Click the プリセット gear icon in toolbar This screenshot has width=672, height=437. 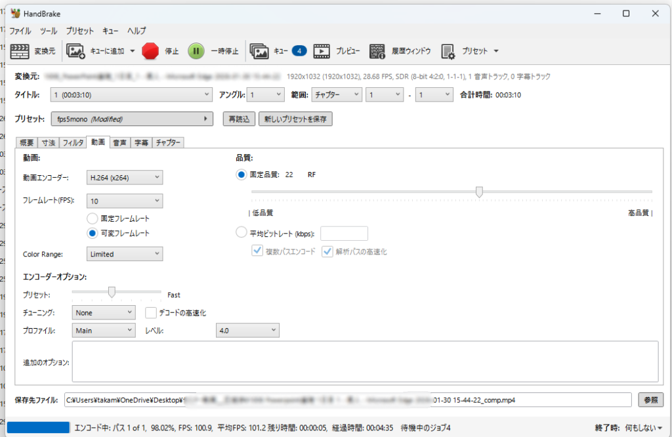pos(448,51)
